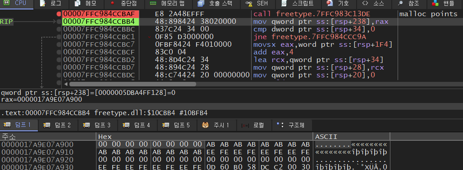The width and height of the screenshot is (463, 170).
Task: Click red address 00007FFC984CCBAF in disassembly
Action: coord(99,14)
